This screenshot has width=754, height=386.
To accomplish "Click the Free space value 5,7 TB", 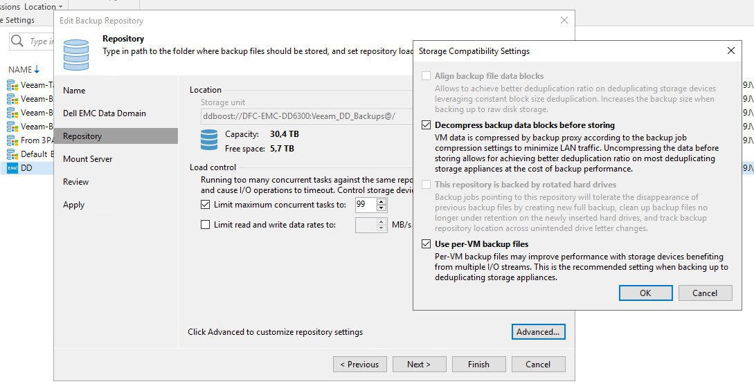I will coord(282,149).
